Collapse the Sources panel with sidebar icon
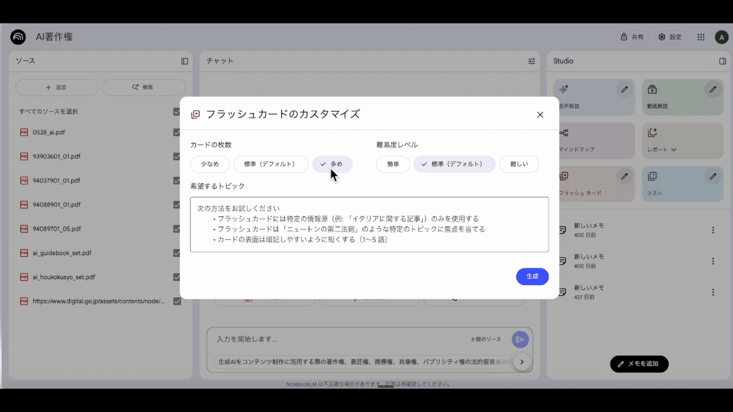 coord(184,61)
